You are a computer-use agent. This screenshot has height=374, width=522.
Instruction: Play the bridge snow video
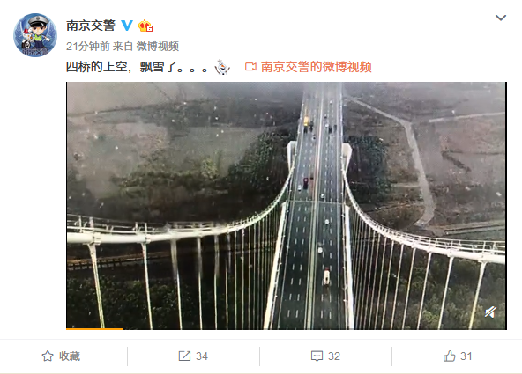click(x=287, y=206)
